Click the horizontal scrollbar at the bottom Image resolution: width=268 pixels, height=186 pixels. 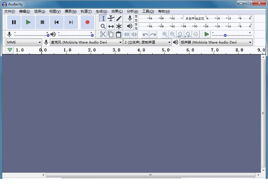(150, 175)
